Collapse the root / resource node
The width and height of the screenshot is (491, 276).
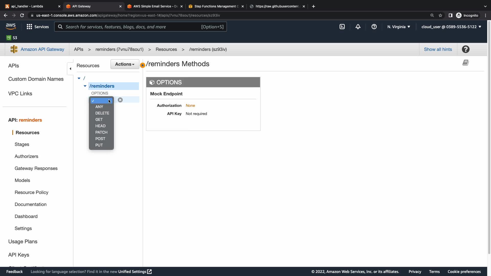click(79, 78)
